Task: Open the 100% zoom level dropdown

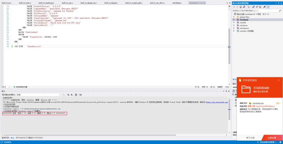Action: click(9, 87)
